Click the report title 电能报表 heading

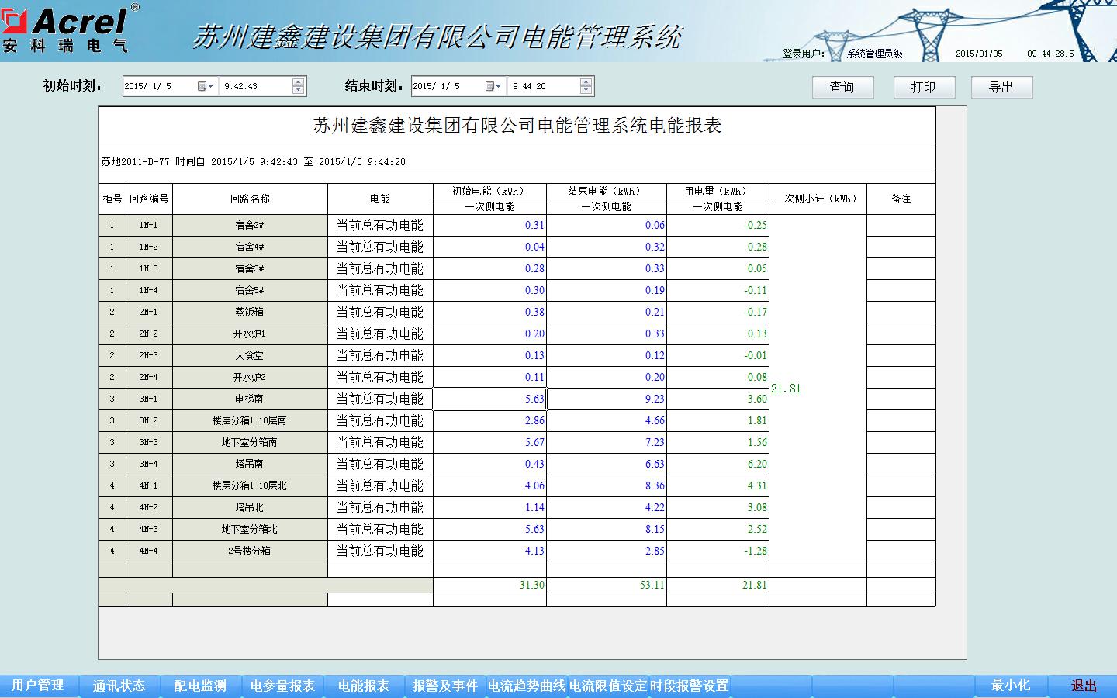(517, 126)
